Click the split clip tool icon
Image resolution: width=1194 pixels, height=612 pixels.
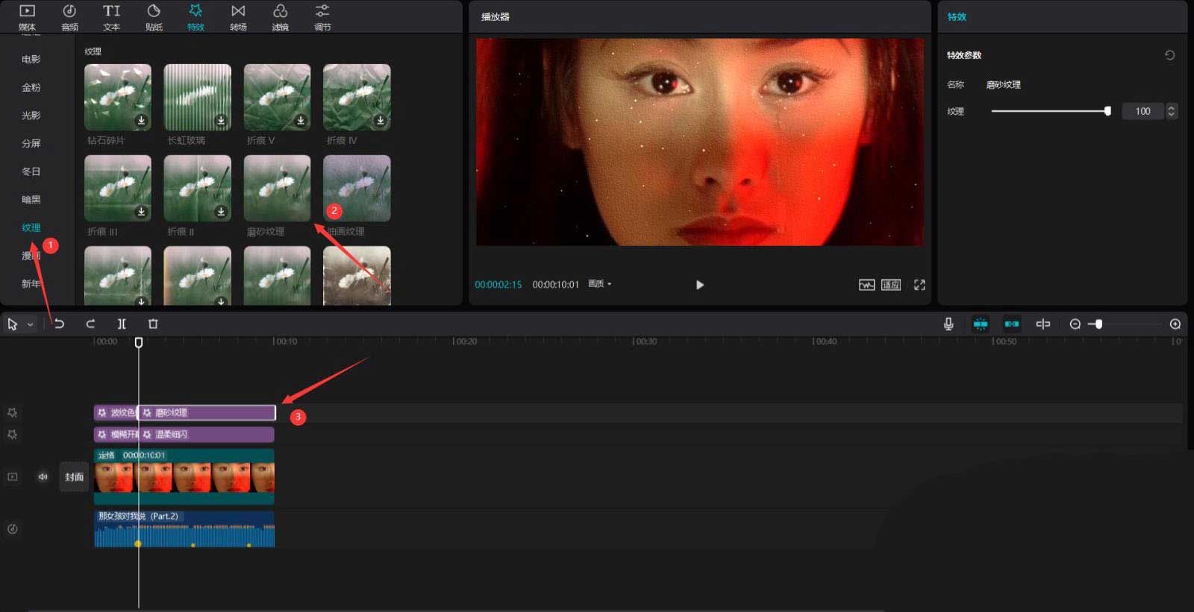coord(122,324)
